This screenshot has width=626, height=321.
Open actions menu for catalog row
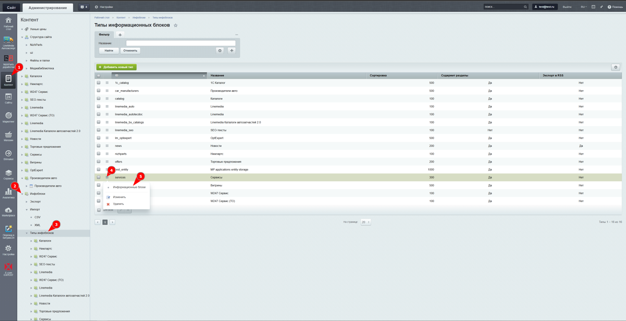[x=107, y=98]
